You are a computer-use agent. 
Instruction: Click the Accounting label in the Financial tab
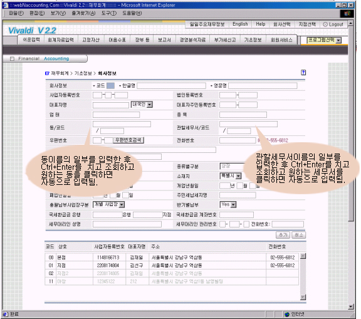[56, 58]
